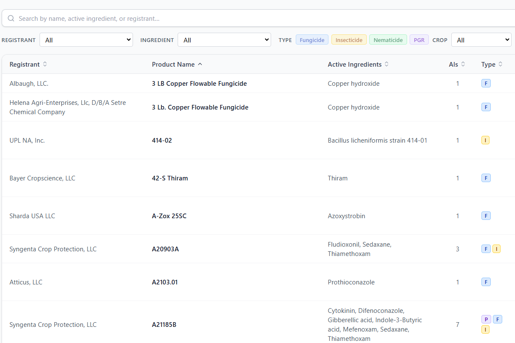Click Copper hydroxide in Helena row
This screenshot has width=515, height=343.
click(354, 107)
